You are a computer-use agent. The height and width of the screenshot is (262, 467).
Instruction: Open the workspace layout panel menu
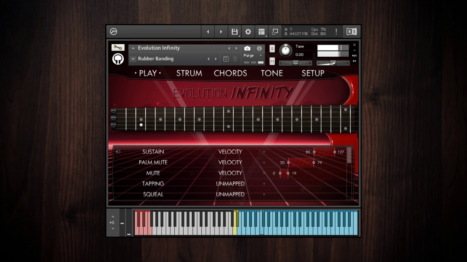point(262,32)
